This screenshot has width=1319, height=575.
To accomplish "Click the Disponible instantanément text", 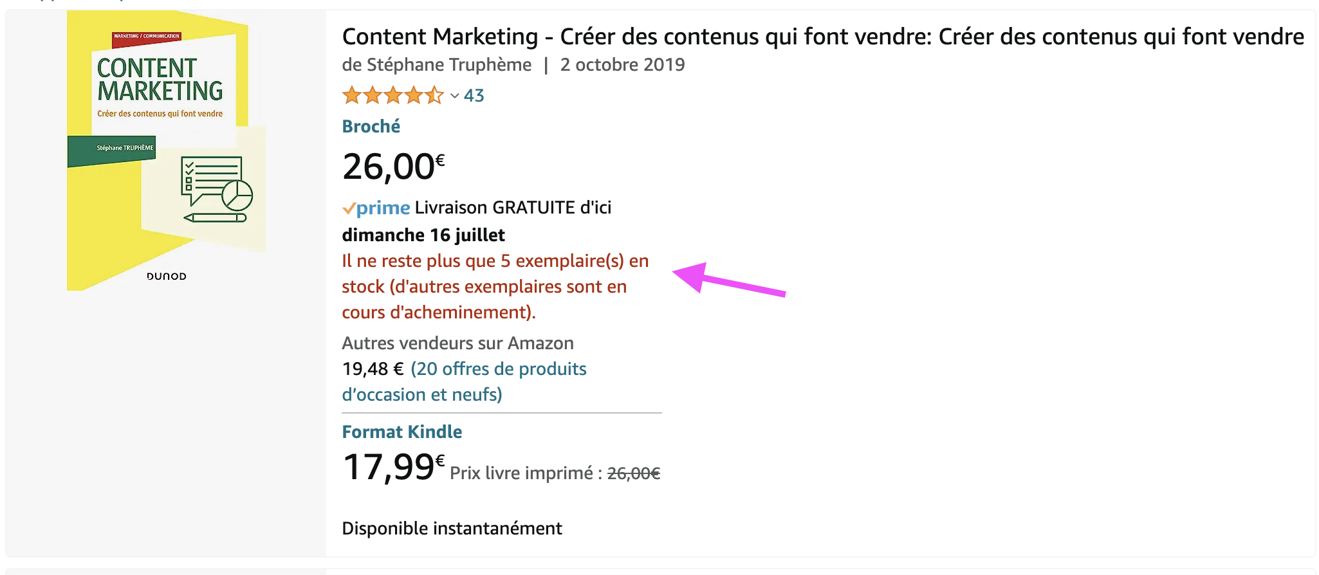I will tap(451, 528).
